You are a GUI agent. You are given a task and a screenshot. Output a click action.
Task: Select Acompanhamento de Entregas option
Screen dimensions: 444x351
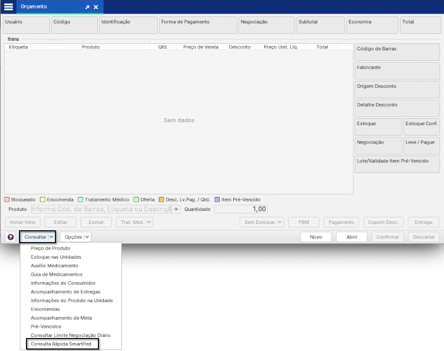tap(65, 292)
